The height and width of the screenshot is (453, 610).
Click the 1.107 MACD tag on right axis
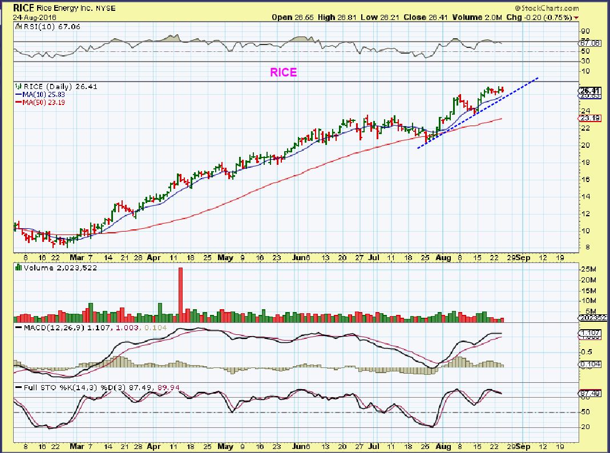click(590, 333)
